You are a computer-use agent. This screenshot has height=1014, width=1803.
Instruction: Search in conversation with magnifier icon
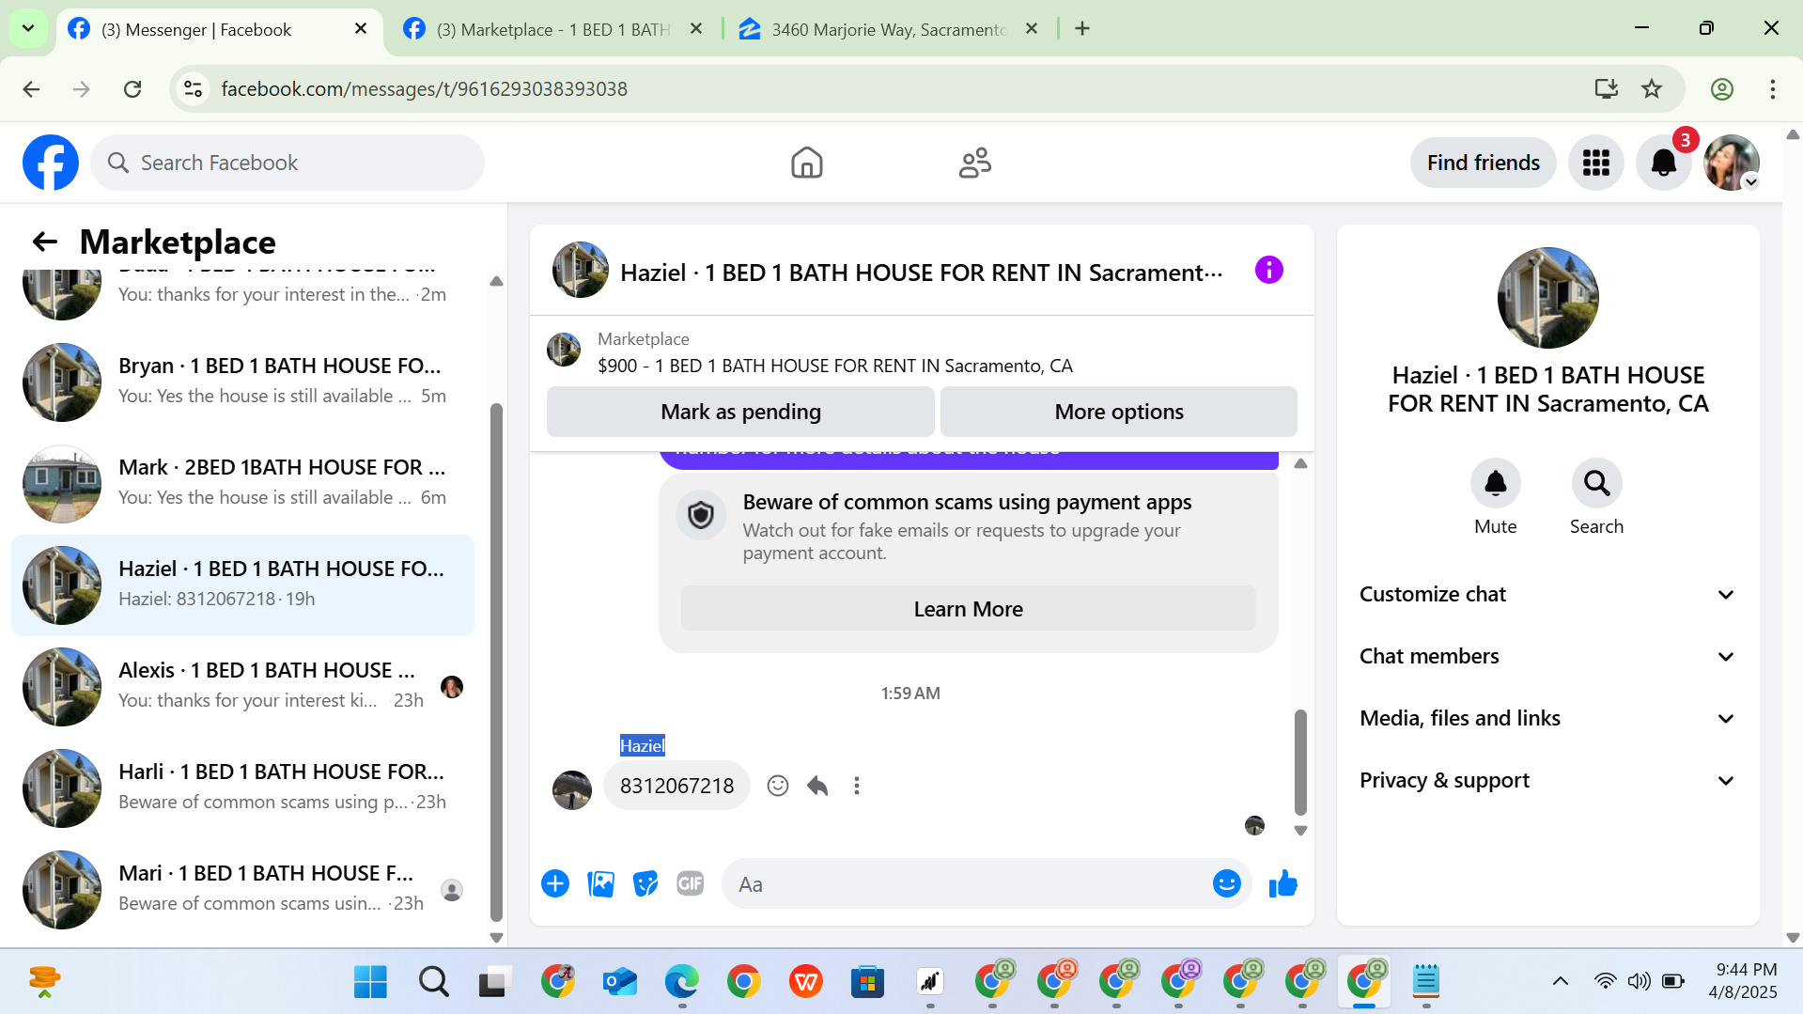[x=1596, y=483]
